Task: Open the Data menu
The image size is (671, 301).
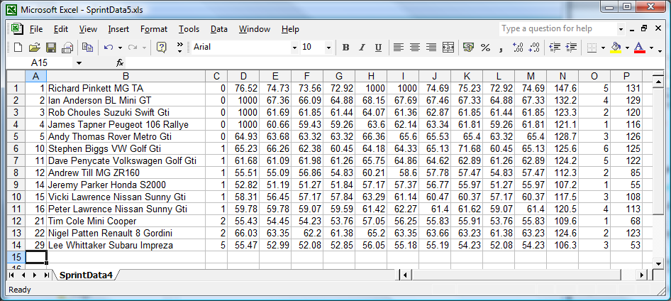Action: 218,29
